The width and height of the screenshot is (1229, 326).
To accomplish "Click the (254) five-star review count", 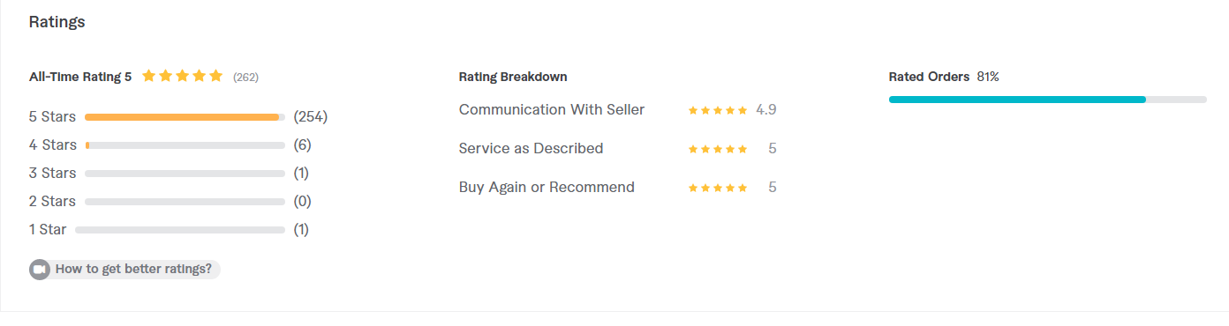I will click(x=311, y=116).
